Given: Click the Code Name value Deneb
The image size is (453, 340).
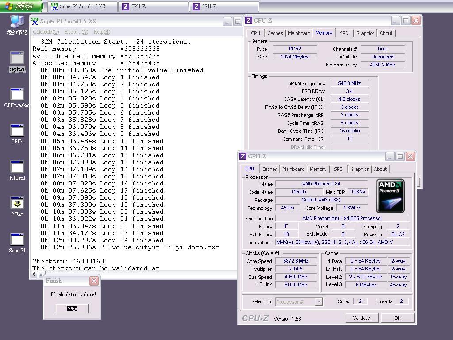Looking at the screenshot, I should [299, 192].
